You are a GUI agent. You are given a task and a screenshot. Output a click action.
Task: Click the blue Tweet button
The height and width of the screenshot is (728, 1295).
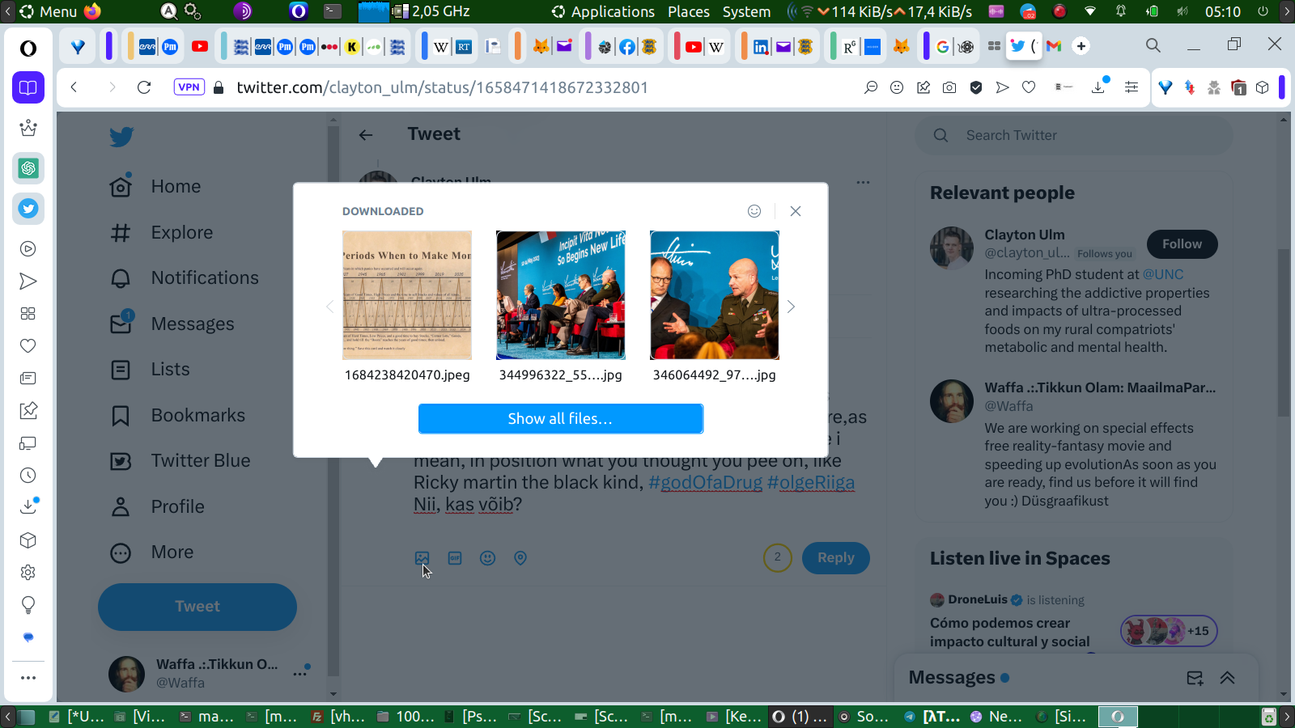point(197,607)
